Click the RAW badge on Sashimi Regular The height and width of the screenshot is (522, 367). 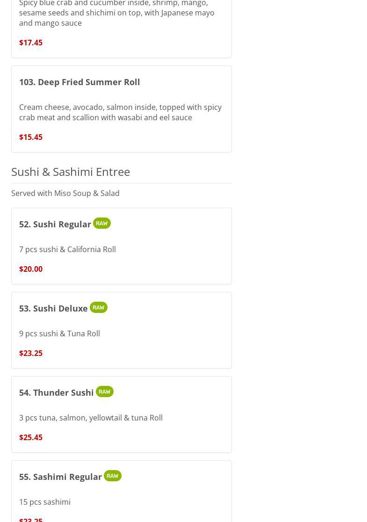(x=112, y=476)
